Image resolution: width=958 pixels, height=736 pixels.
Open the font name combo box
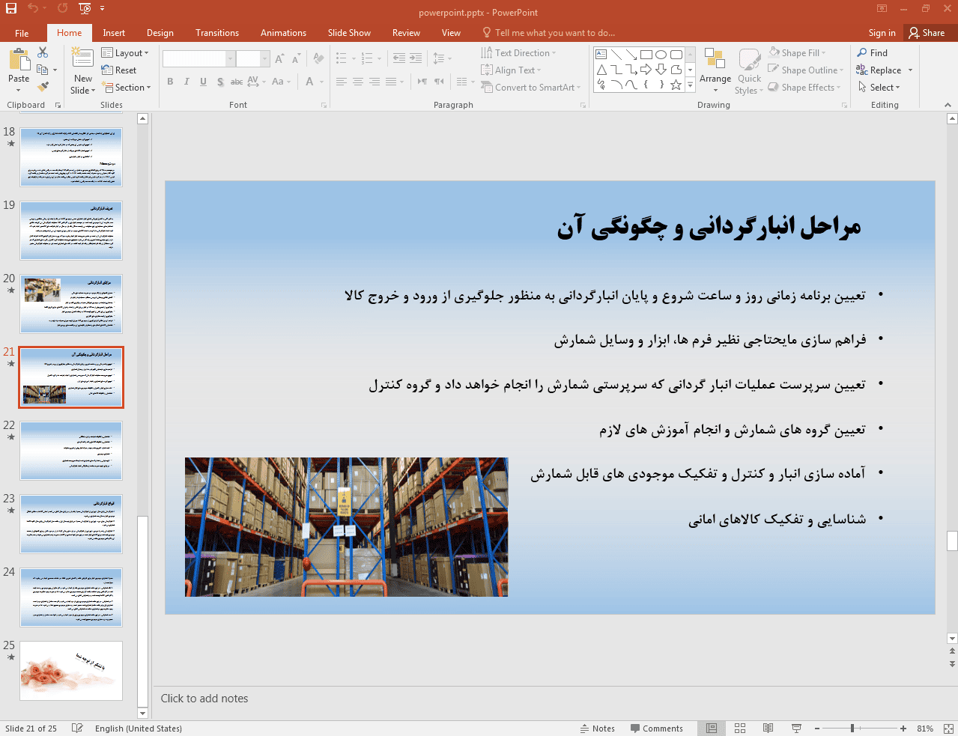(x=199, y=58)
